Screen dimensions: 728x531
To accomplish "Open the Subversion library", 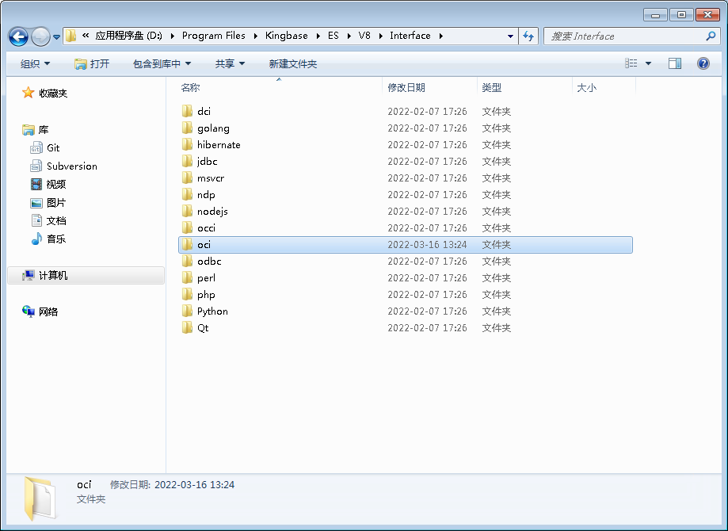I will click(x=63, y=166).
